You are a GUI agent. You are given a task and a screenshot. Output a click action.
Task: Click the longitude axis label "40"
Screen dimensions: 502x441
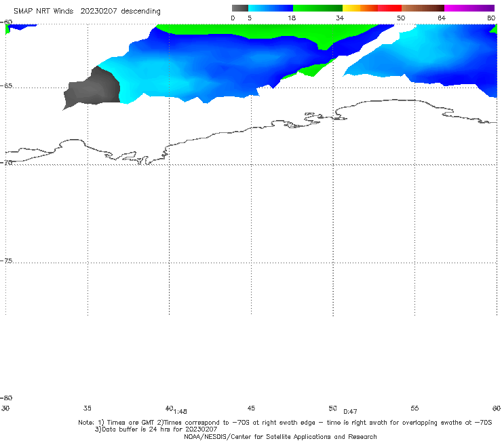(x=169, y=408)
